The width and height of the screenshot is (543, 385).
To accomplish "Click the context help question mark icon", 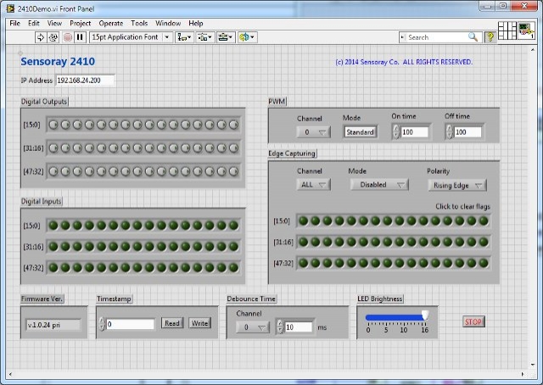I will coord(490,36).
